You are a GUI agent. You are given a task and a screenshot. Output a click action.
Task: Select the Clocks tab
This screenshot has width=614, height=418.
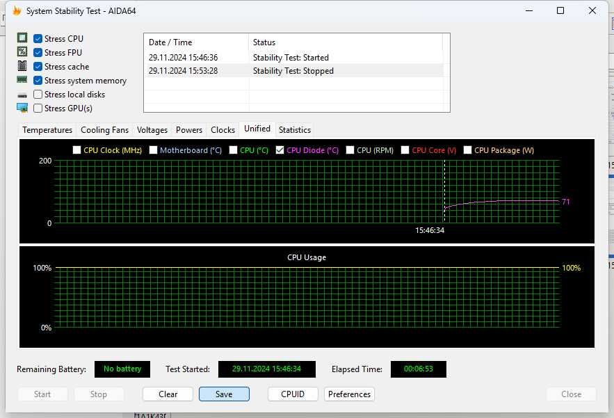click(x=223, y=129)
